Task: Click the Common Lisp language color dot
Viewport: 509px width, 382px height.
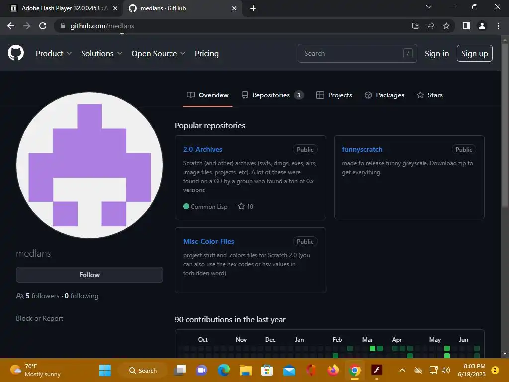Action: (x=186, y=206)
